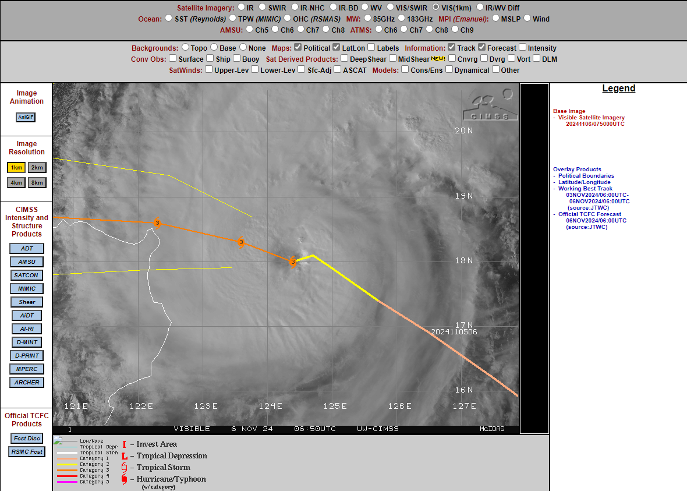The image size is (687, 491).
Task: Select TPW (MIMIC) ocean product
Action: click(x=233, y=18)
